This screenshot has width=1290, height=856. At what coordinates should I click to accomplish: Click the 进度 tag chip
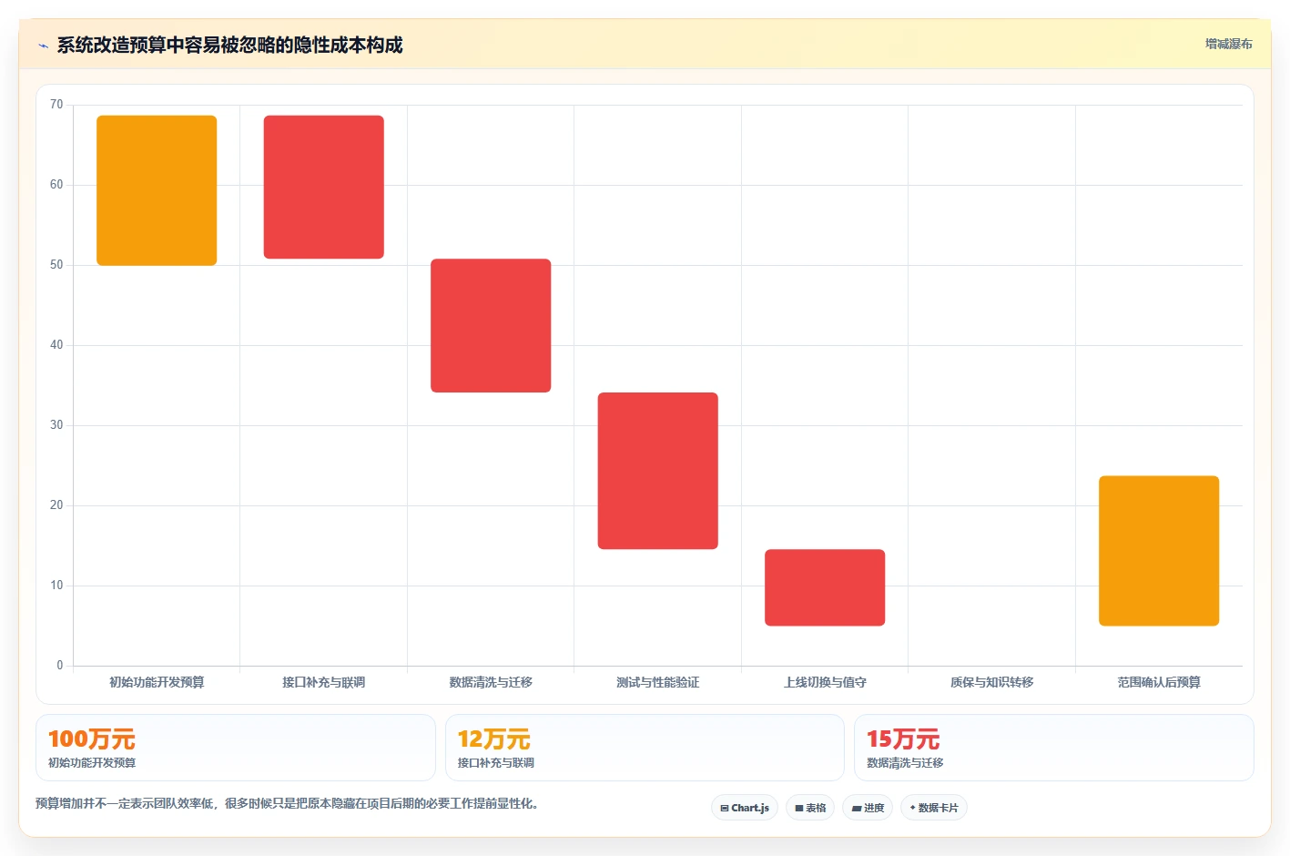coord(868,808)
